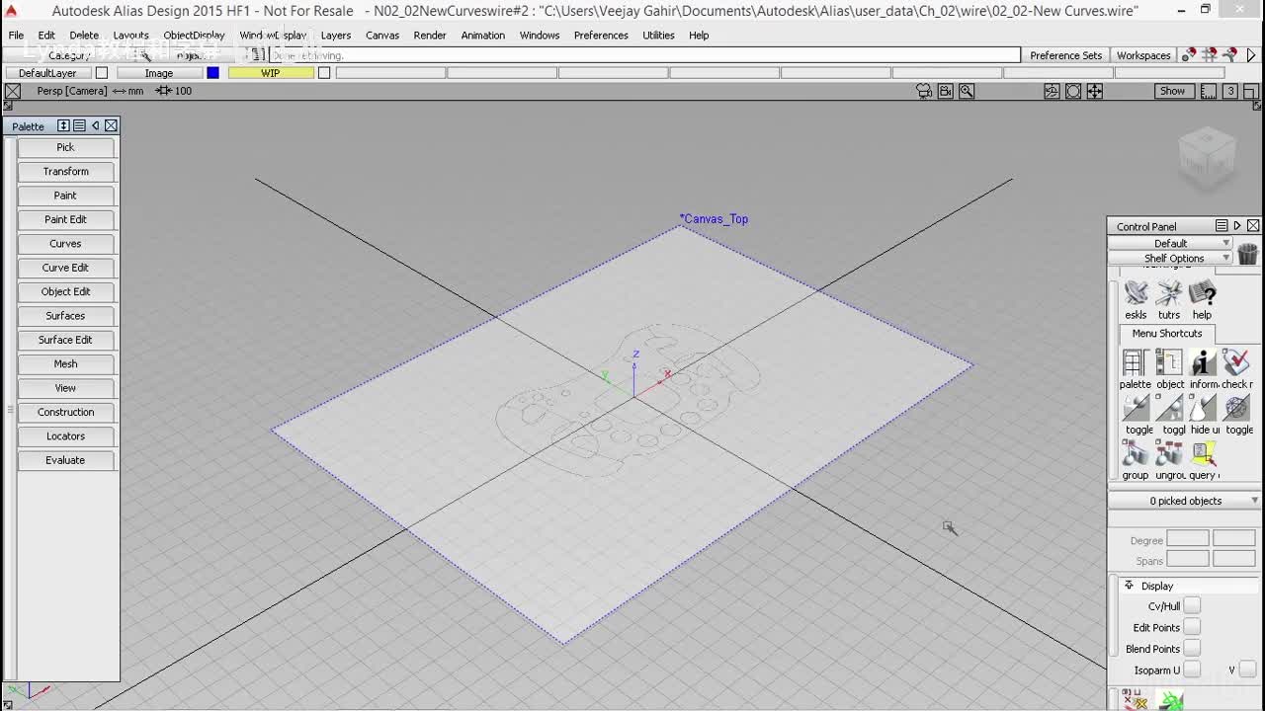Open the Layers menu
1265x711 pixels.
[x=336, y=36]
